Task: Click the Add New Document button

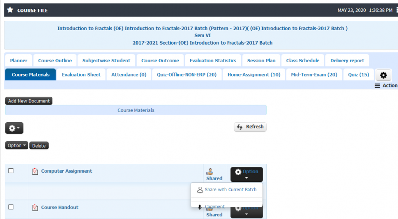Action: click(29, 101)
